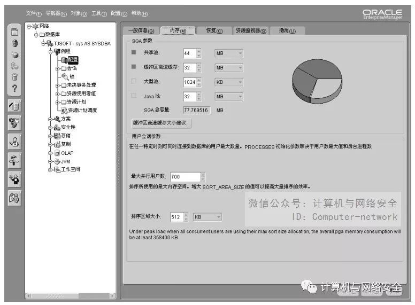This screenshot has height=305, width=415.
Task: Open the Java 池 unit dropdown (MB)
Action: pos(229,97)
